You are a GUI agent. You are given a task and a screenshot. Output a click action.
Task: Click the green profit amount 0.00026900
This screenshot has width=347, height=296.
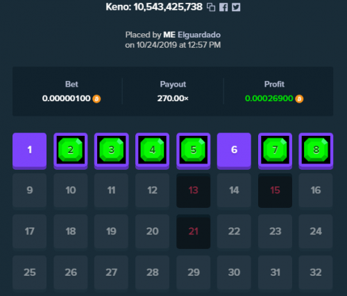click(269, 98)
